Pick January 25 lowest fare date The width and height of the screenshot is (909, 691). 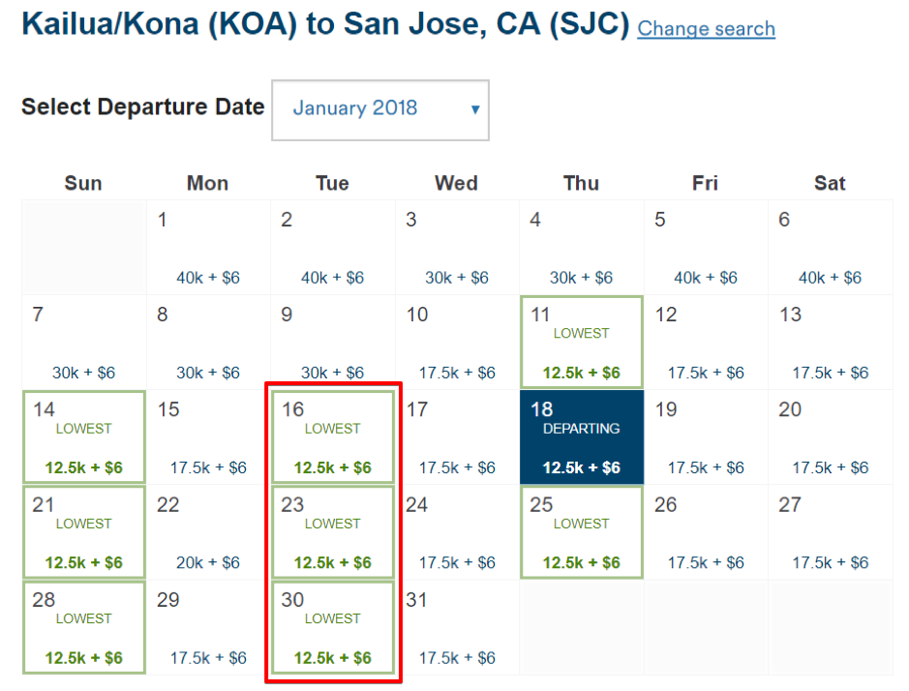(581, 532)
